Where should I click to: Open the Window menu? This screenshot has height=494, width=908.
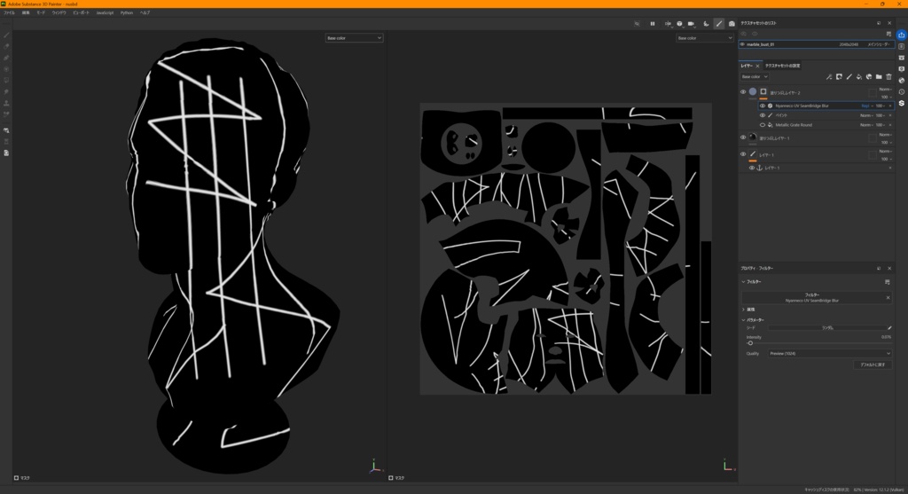click(x=59, y=12)
